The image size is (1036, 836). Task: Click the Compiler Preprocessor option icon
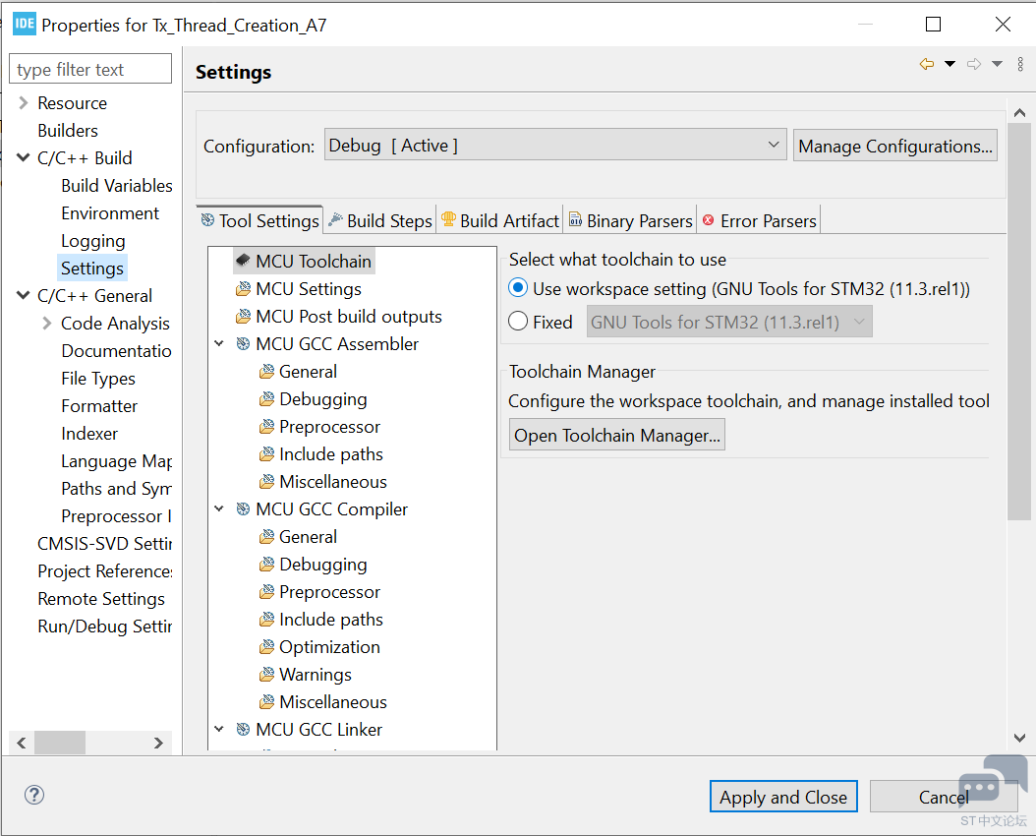pyautogui.click(x=266, y=592)
